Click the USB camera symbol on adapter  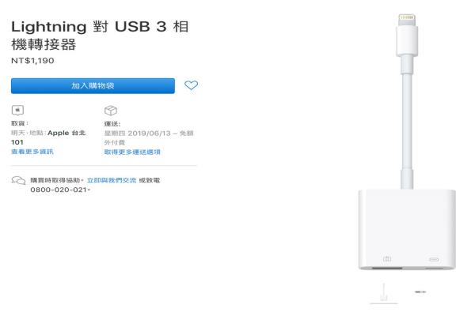click(387, 259)
